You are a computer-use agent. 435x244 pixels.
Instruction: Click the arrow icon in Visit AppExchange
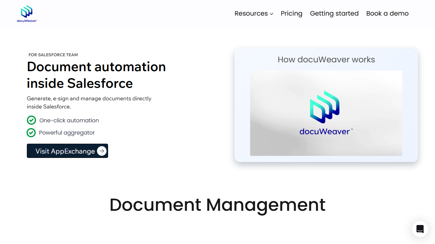click(102, 151)
